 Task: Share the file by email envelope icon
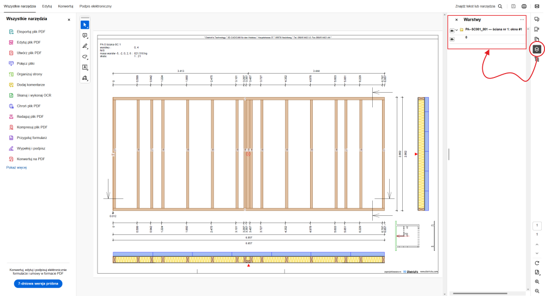[537, 6]
